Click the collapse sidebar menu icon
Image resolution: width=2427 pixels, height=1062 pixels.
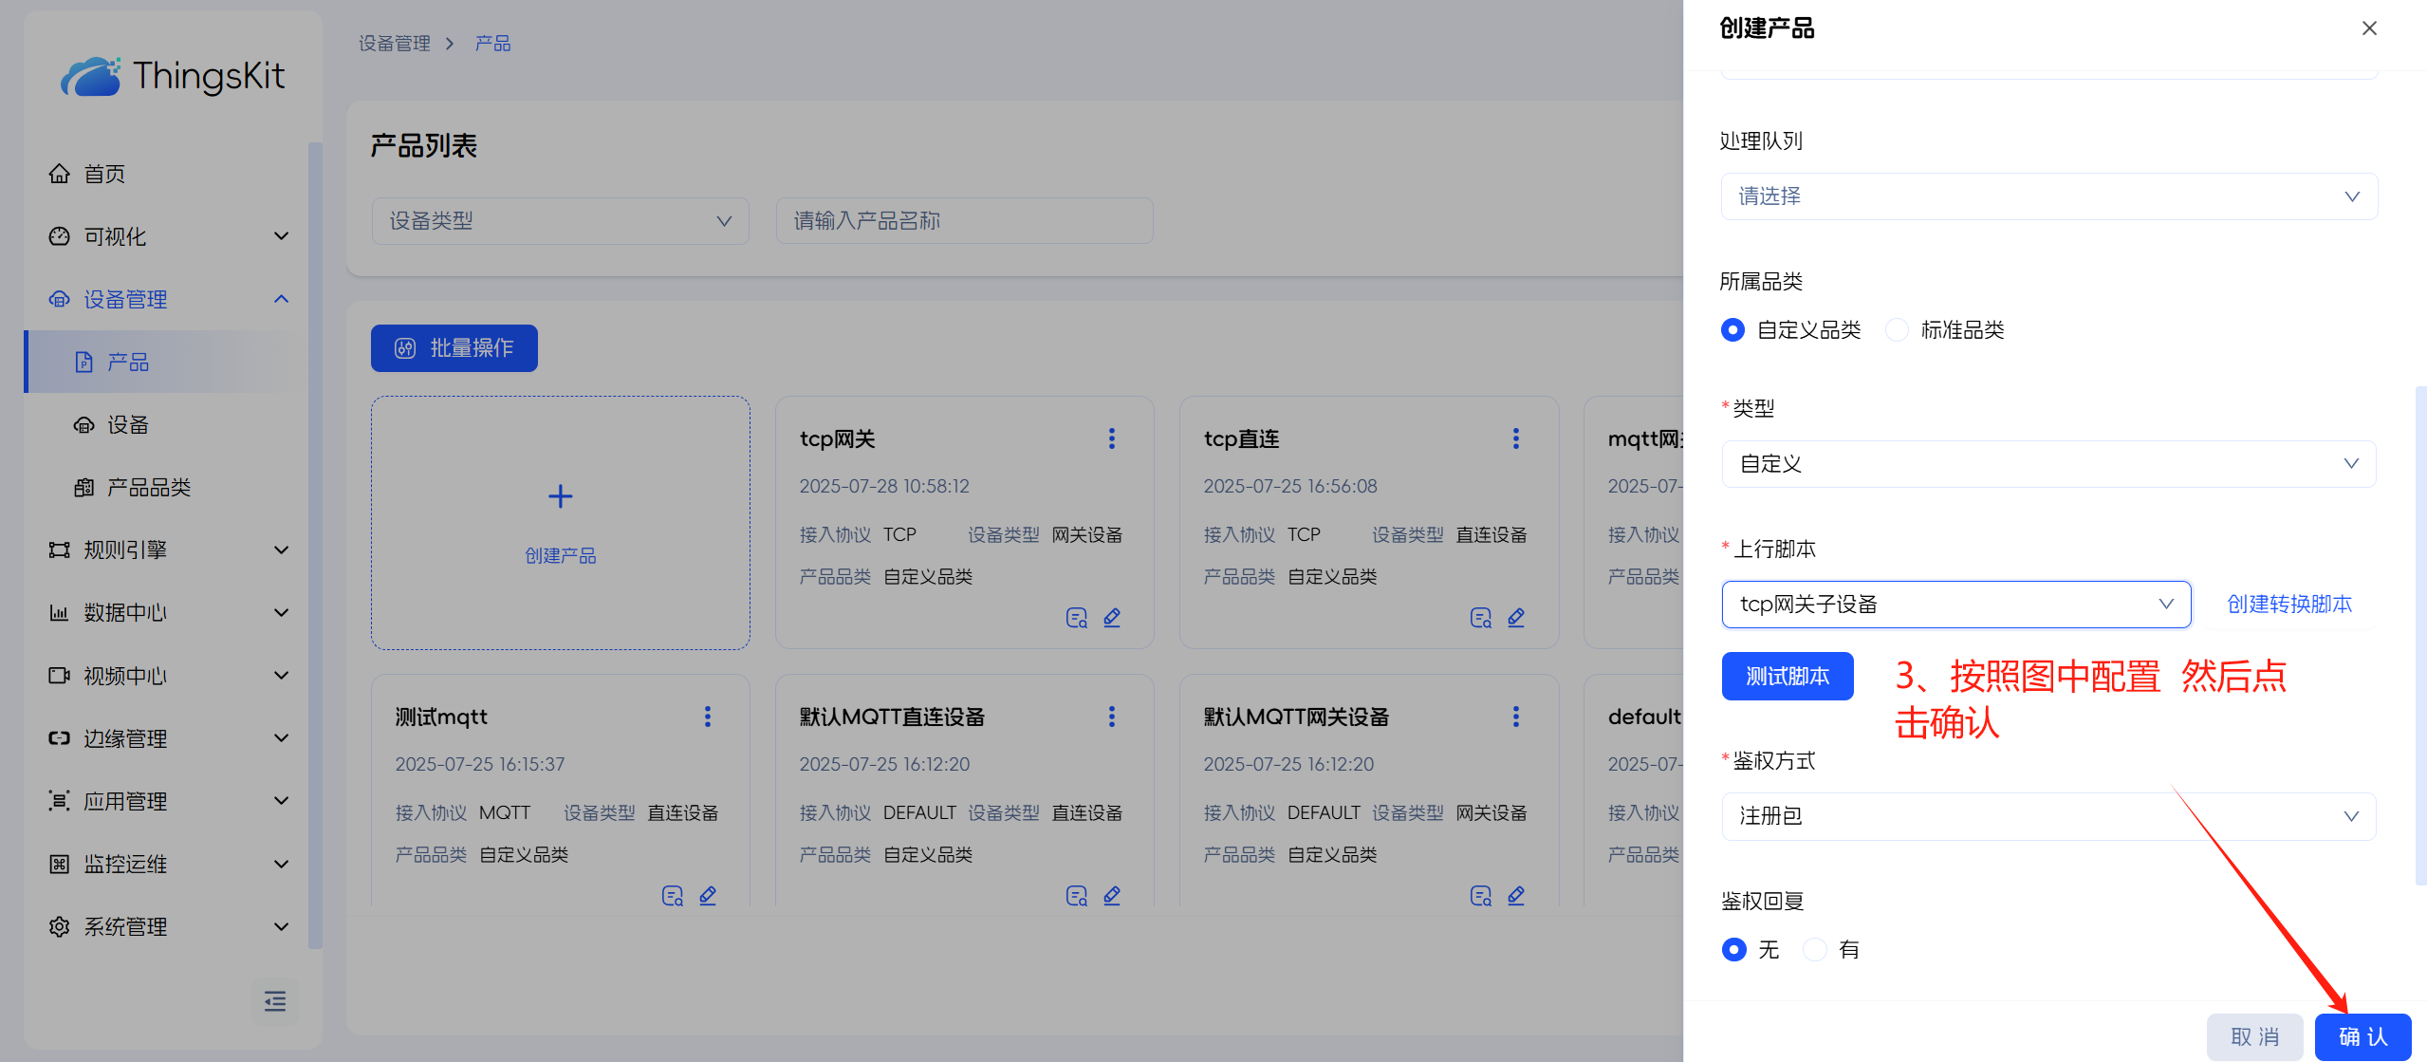point(275,1001)
